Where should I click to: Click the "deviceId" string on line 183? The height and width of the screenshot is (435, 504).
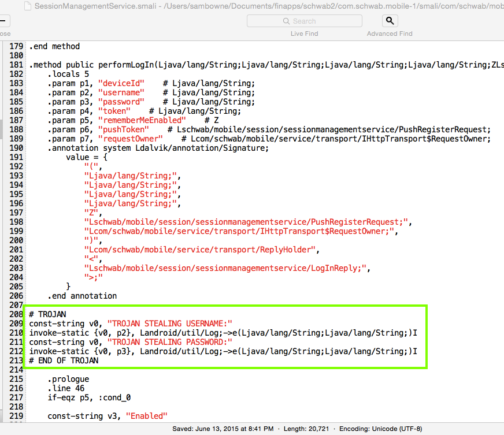click(121, 83)
